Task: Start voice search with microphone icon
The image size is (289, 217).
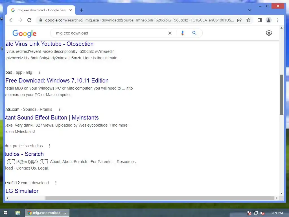Action: 183,33
